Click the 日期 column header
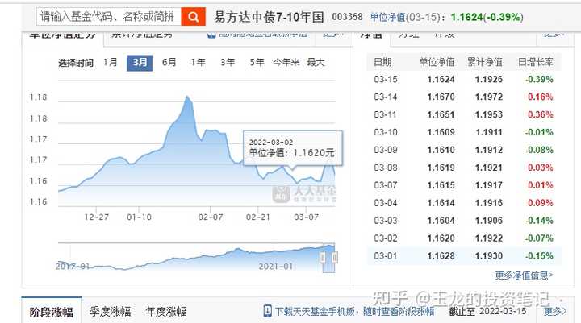581x323 pixels. point(382,62)
